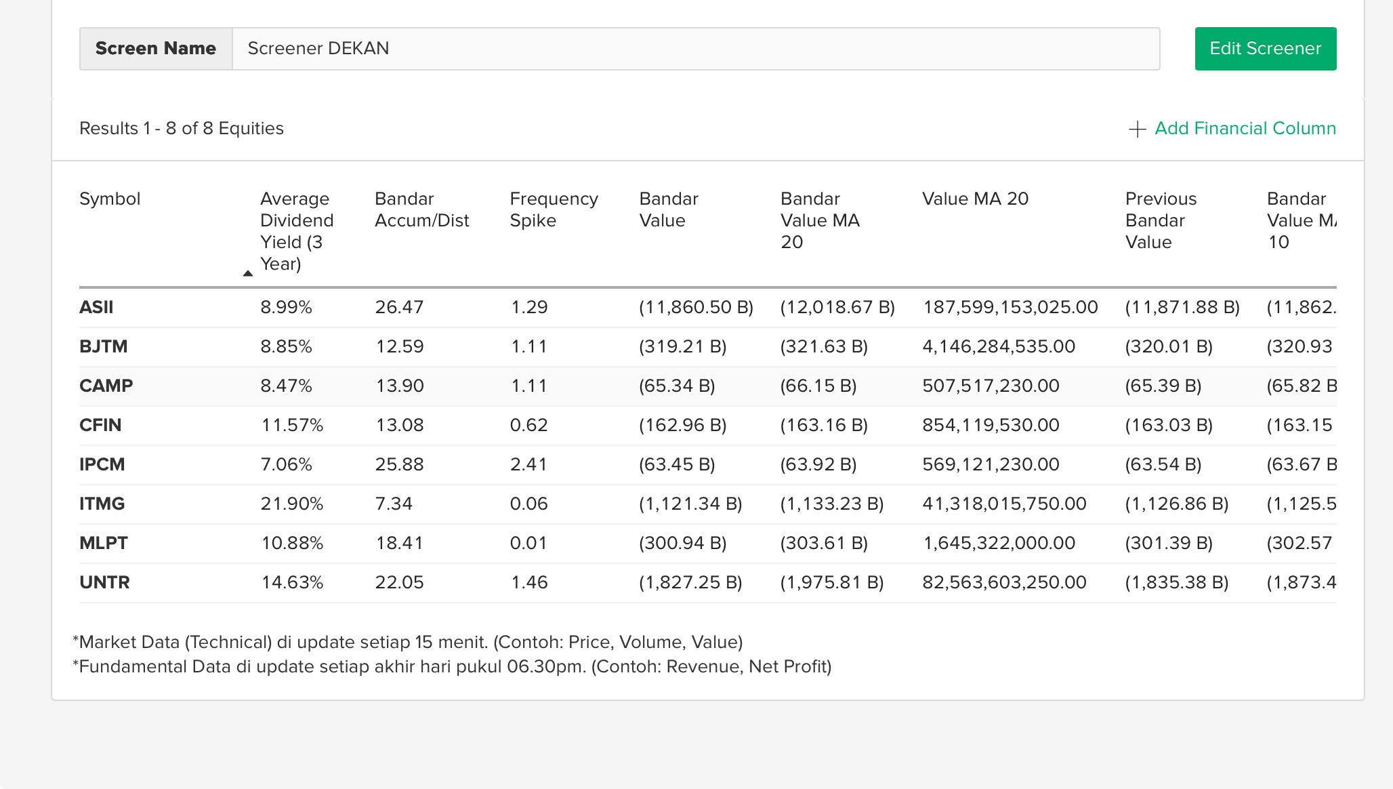Image resolution: width=1393 pixels, height=789 pixels.
Task: Click MLPT Frequency Spike value 0.01
Action: click(528, 543)
